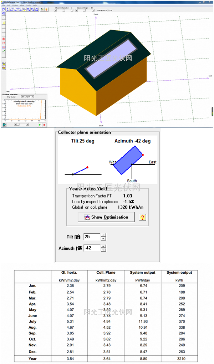Click the upper shading table icon
The height and width of the screenshot is (364, 214).
coord(4,64)
